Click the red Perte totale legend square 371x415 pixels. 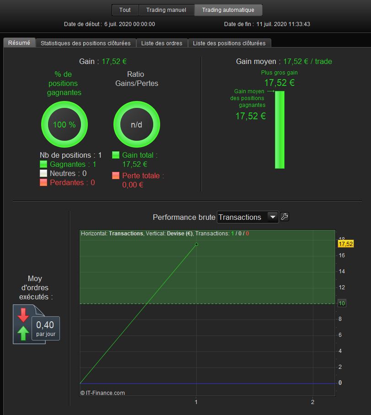[x=116, y=176]
